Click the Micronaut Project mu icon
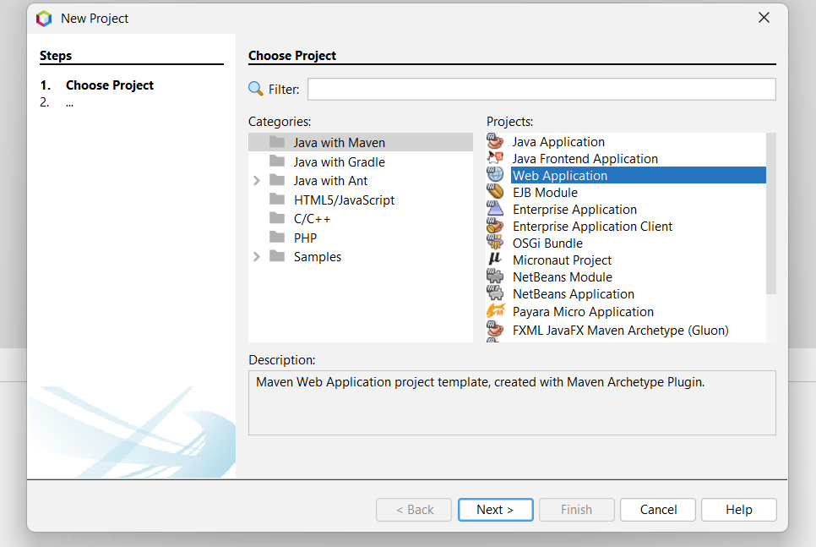This screenshot has width=816, height=547. 495,259
